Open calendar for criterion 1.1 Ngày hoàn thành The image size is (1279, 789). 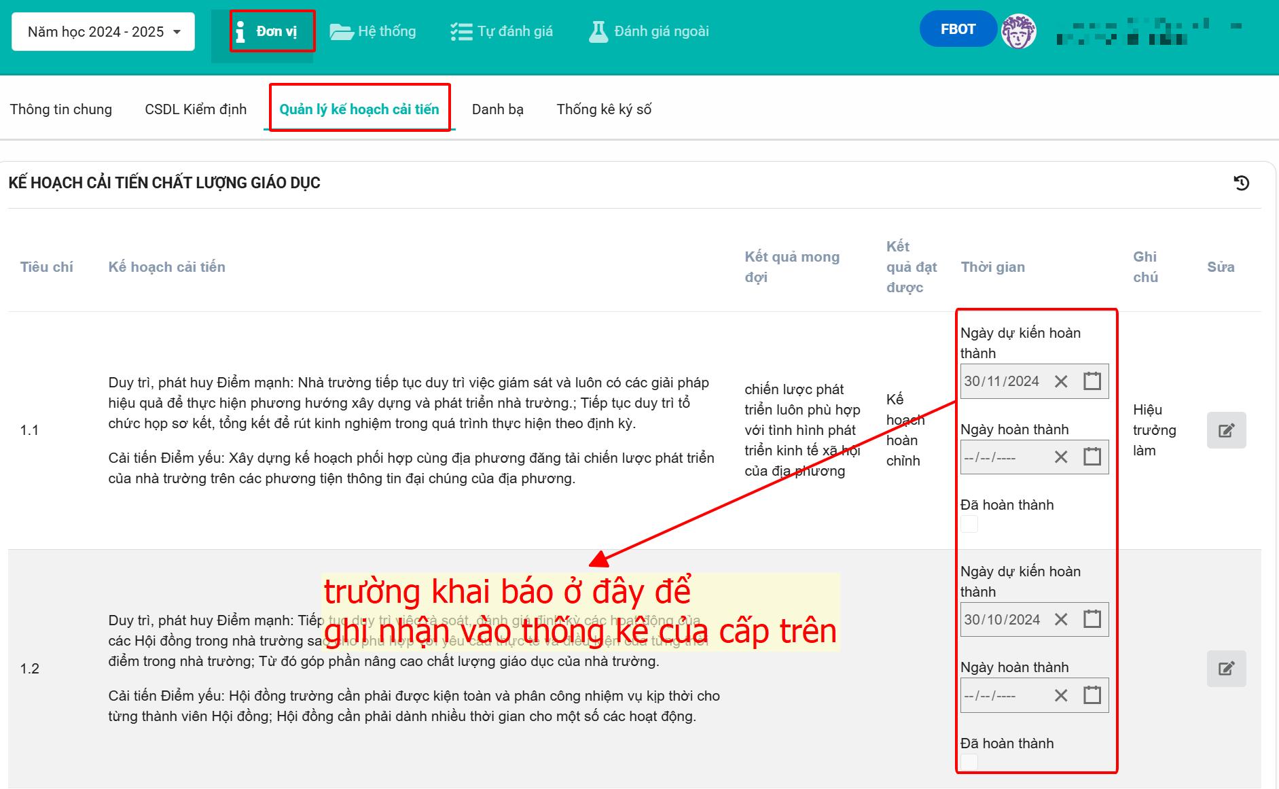click(x=1092, y=457)
